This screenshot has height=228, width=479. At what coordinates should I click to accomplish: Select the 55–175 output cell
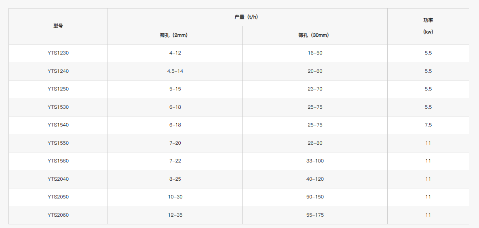(315, 215)
